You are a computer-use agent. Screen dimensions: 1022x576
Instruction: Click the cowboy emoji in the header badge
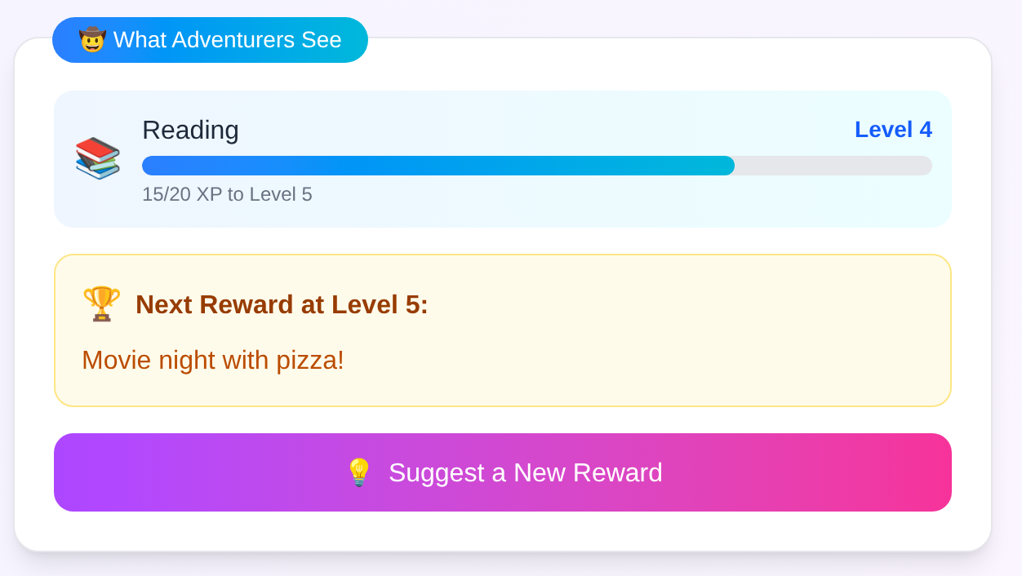(x=94, y=39)
